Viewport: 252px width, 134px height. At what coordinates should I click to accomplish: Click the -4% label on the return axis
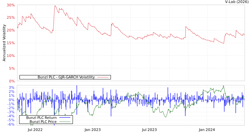[x=11, y=116]
